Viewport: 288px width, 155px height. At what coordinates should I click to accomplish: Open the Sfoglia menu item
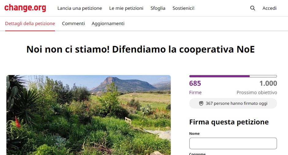click(158, 8)
